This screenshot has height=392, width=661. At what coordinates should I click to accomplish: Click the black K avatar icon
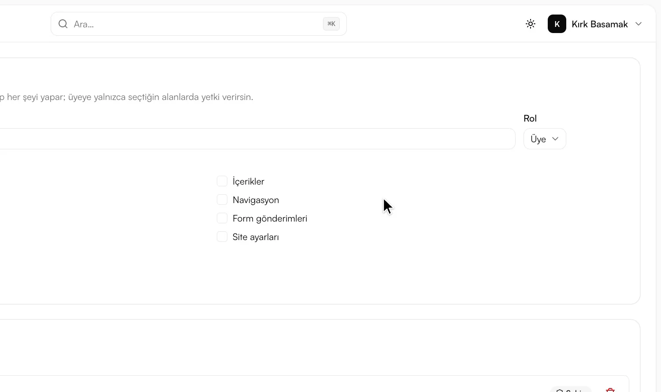[557, 24]
